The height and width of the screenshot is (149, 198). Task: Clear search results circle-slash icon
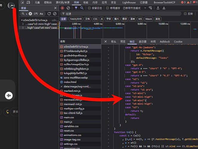coord(55,14)
